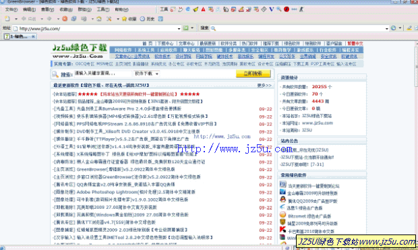Image resolution: width=418 pixels, height=250 pixels.
Task: Open the 群组(G) menu
Action: tap(84, 9)
